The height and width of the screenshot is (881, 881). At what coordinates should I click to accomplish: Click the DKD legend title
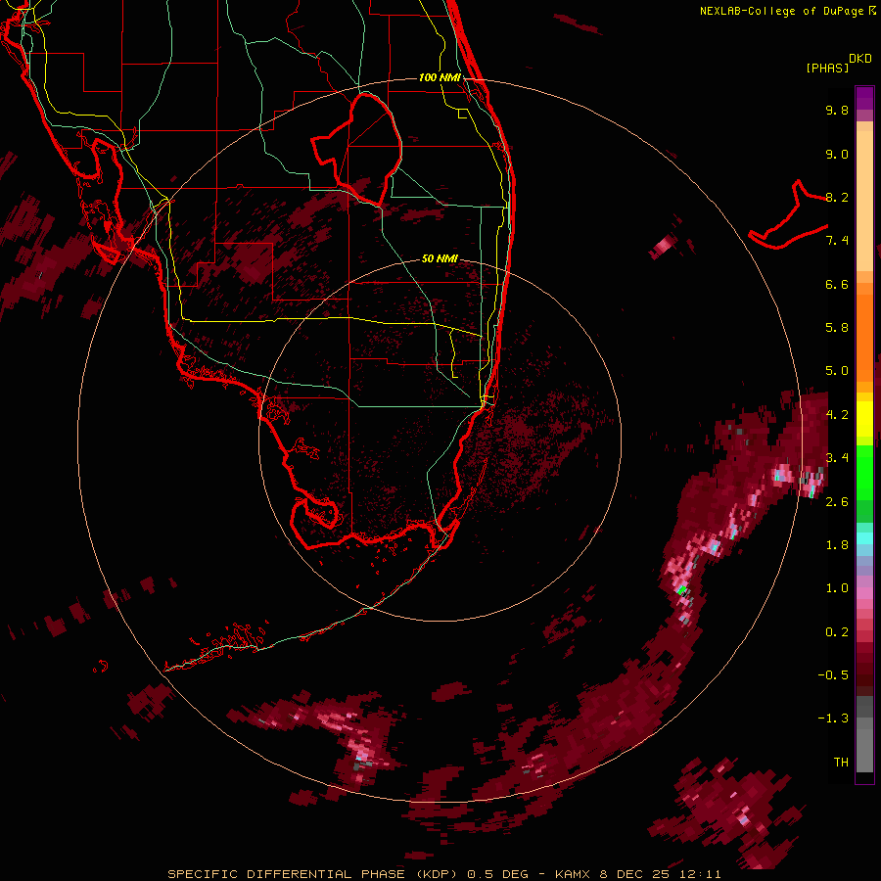point(860,59)
